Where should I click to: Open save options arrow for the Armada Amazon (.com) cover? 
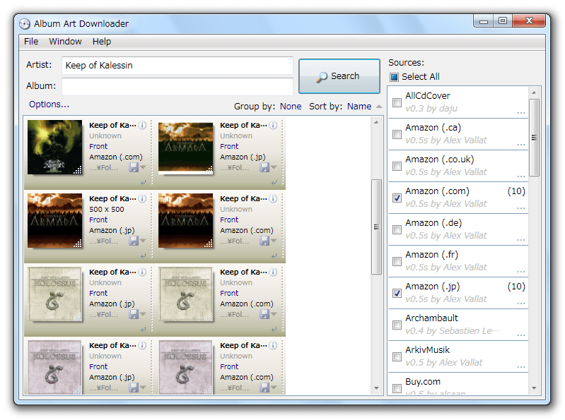pyautogui.click(x=274, y=241)
